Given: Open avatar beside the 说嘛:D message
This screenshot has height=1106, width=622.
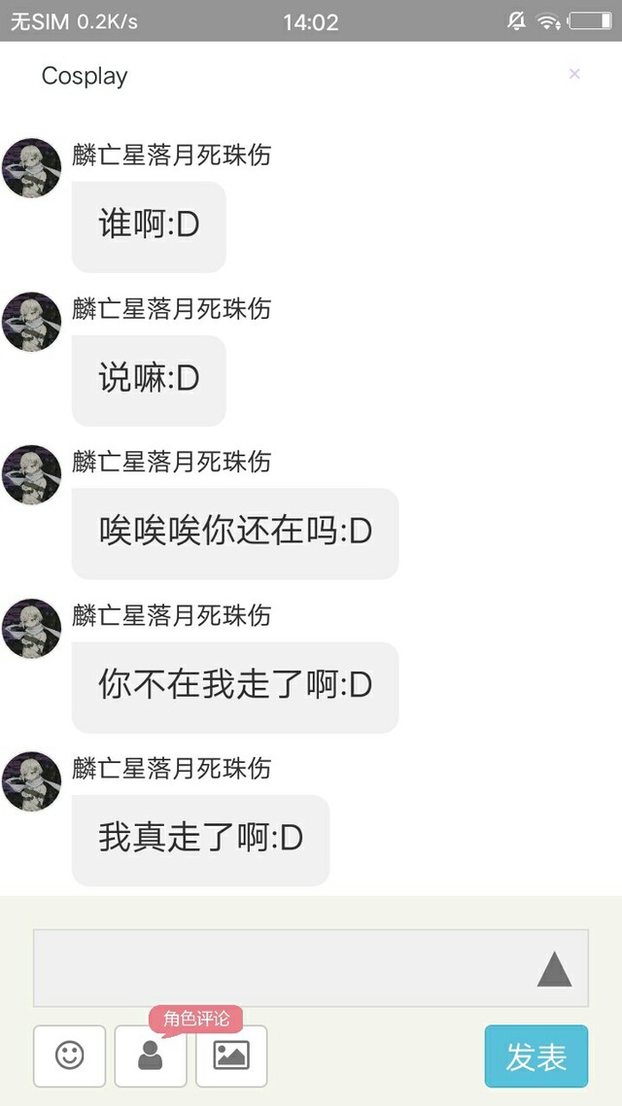Looking at the screenshot, I should click(x=31, y=322).
